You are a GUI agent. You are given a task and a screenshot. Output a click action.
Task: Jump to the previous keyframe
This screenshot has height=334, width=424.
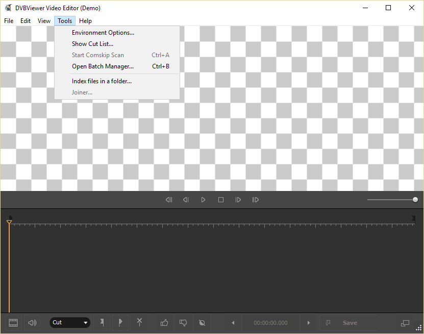(x=169, y=200)
